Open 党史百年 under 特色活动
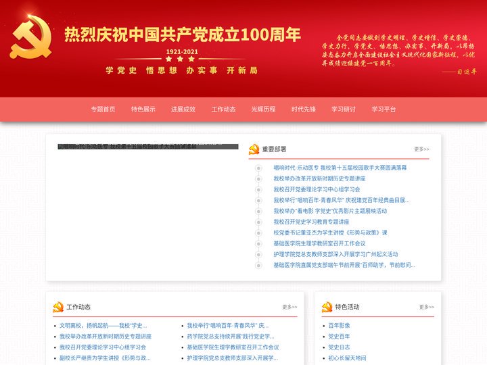 339,337
